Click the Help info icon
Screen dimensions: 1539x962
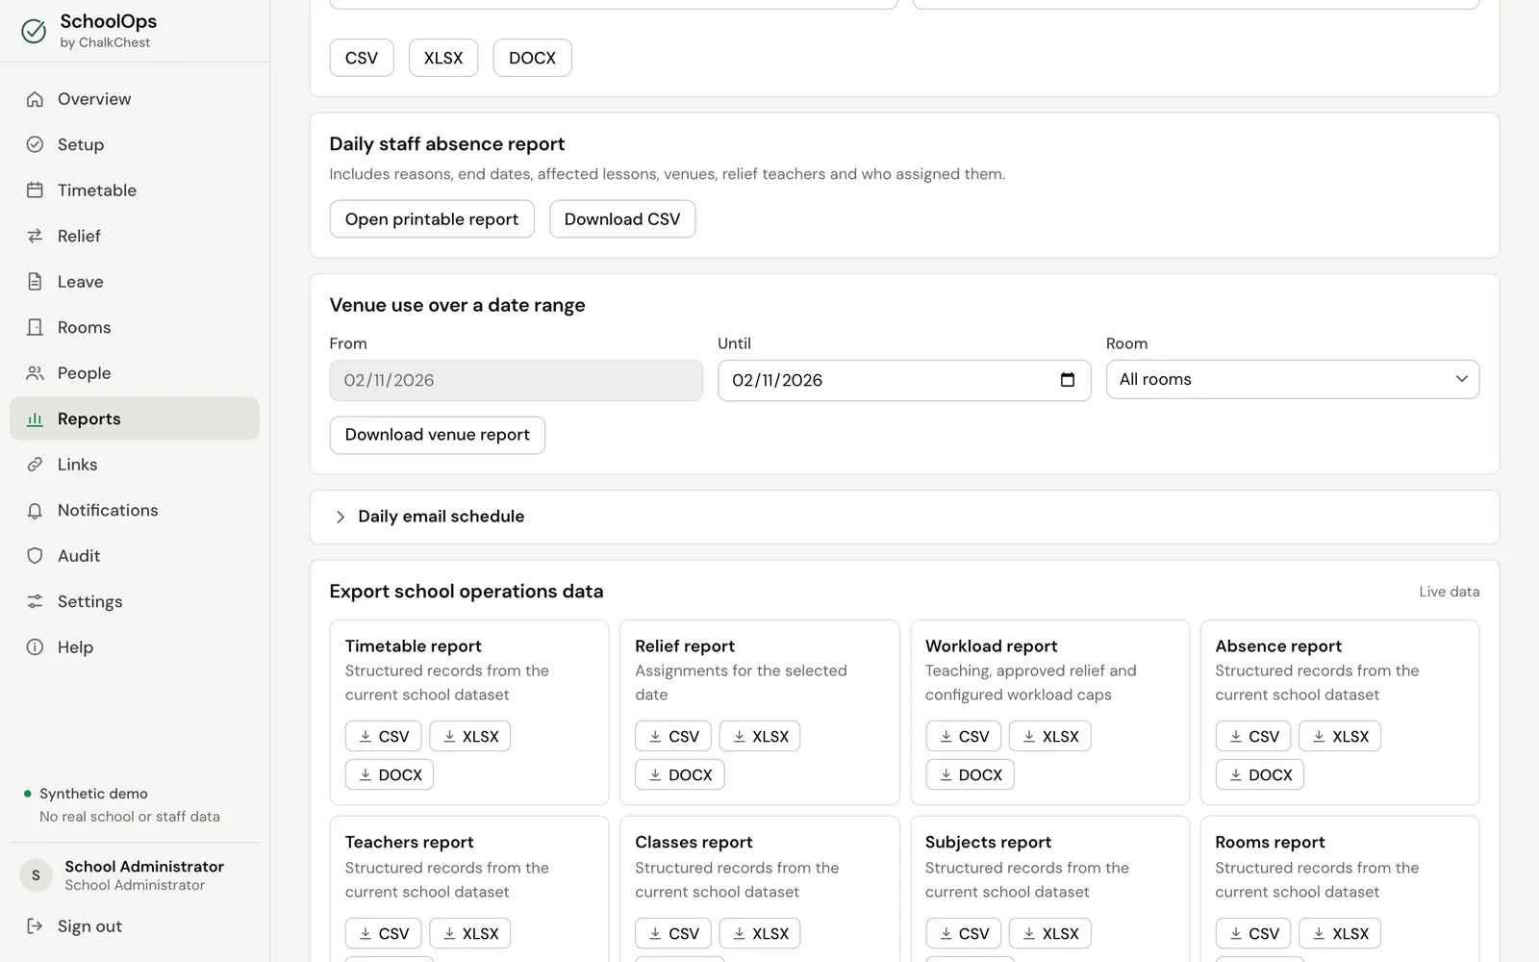tap(35, 647)
